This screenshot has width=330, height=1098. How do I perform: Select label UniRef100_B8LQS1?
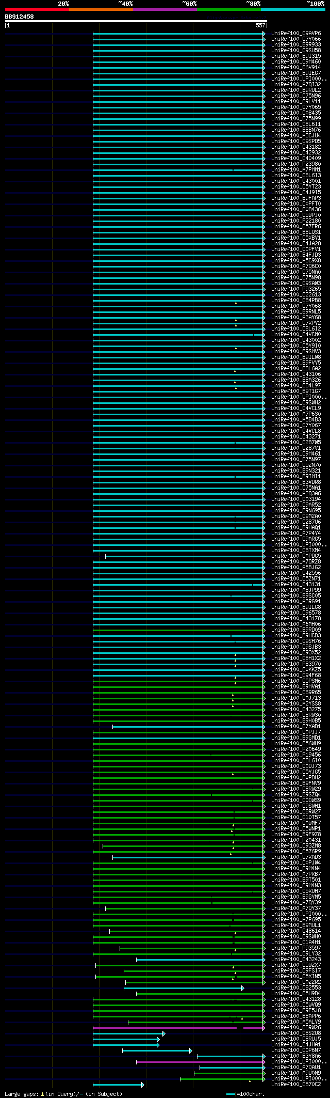point(296,232)
